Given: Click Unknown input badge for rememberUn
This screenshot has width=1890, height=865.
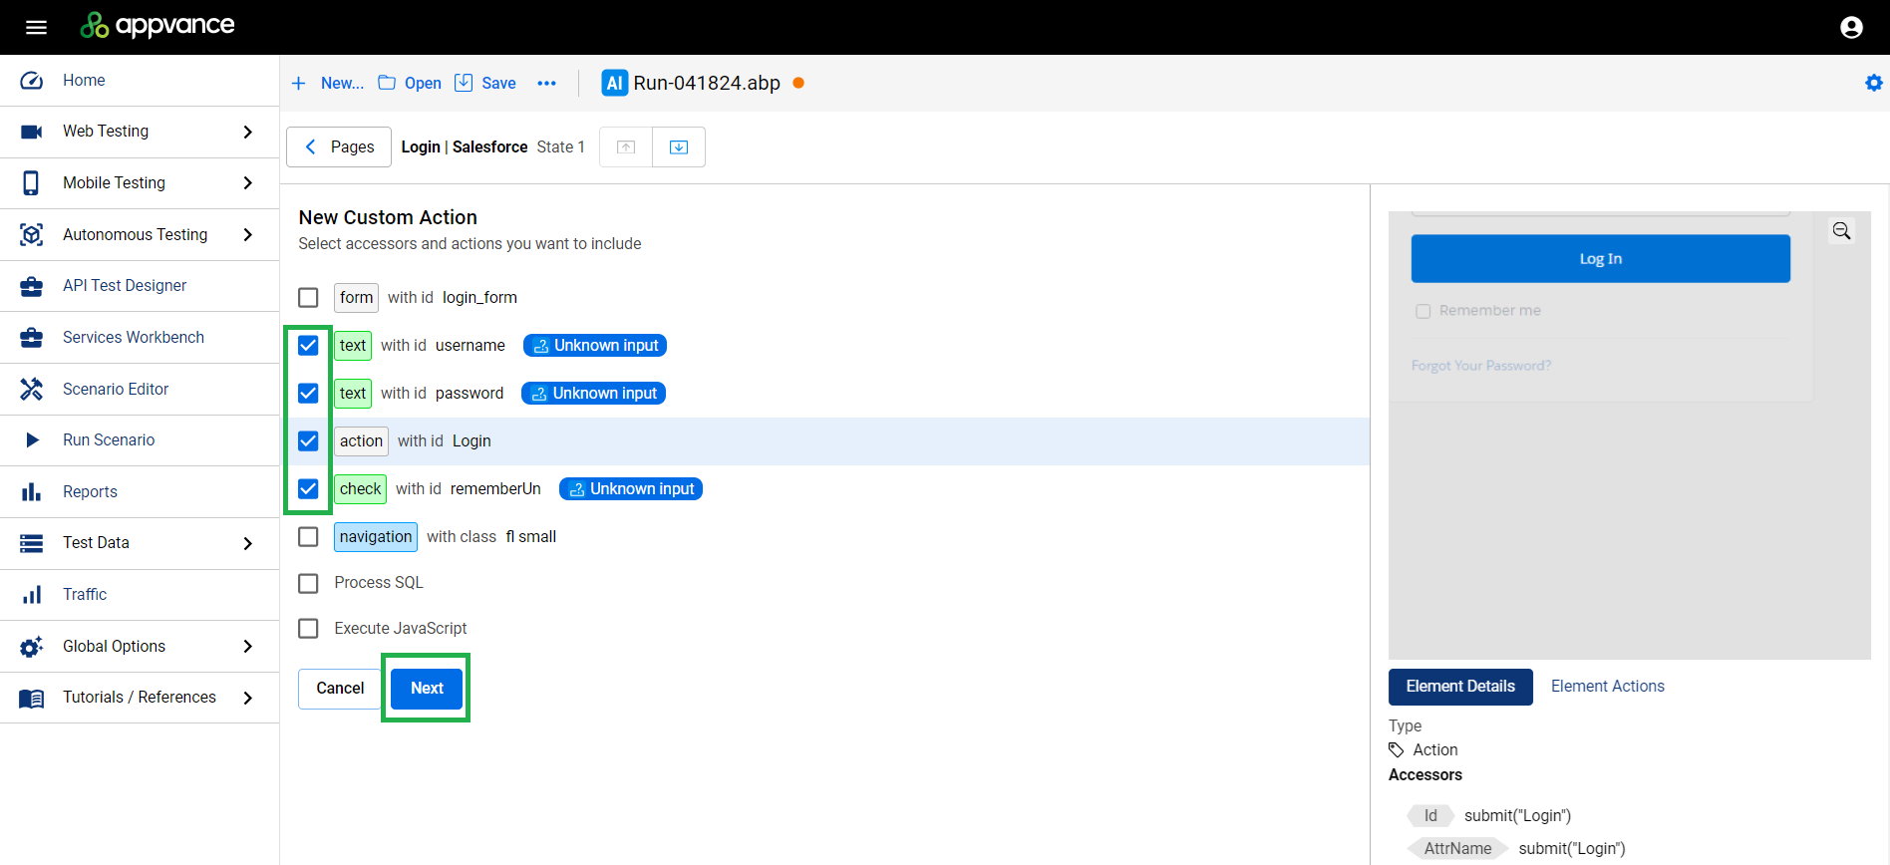Looking at the screenshot, I should (x=631, y=489).
